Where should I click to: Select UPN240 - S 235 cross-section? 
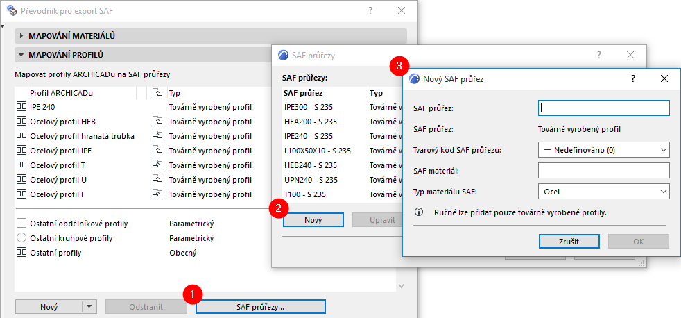click(343, 180)
